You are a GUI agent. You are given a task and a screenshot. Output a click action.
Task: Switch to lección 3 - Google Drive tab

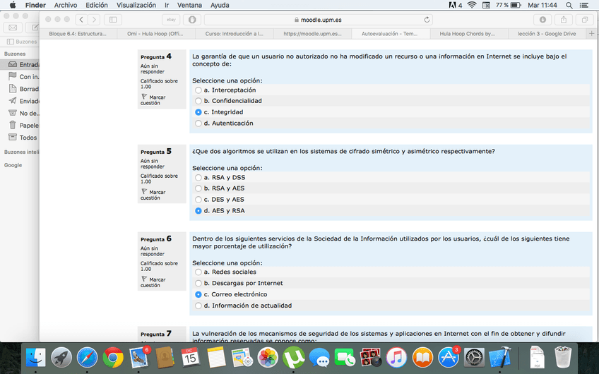tap(547, 33)
